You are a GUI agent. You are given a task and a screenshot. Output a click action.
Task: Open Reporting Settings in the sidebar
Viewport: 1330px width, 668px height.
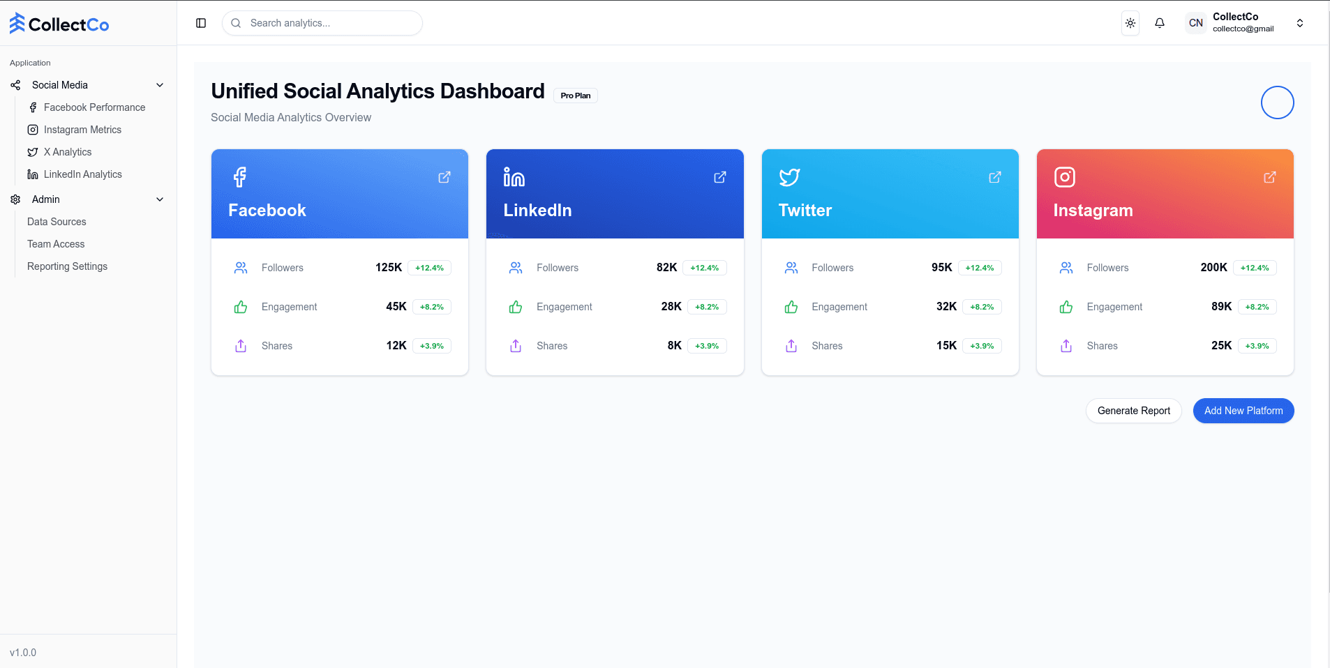(67, 266)
